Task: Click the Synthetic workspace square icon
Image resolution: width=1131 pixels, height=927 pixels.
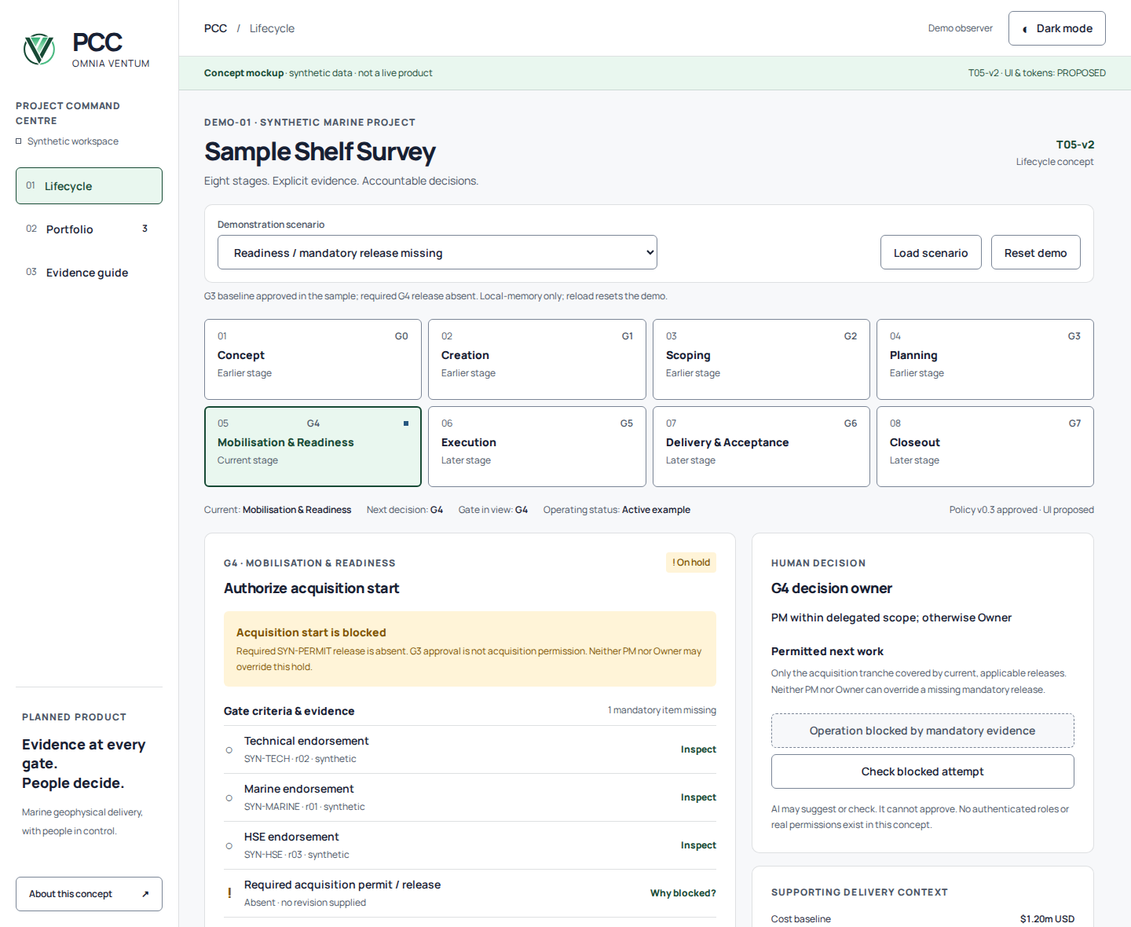Action: click(19, 141)
